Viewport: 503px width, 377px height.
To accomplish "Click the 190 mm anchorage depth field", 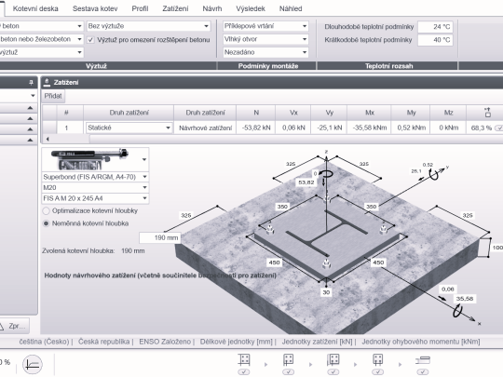I will (x=160, y=237).
